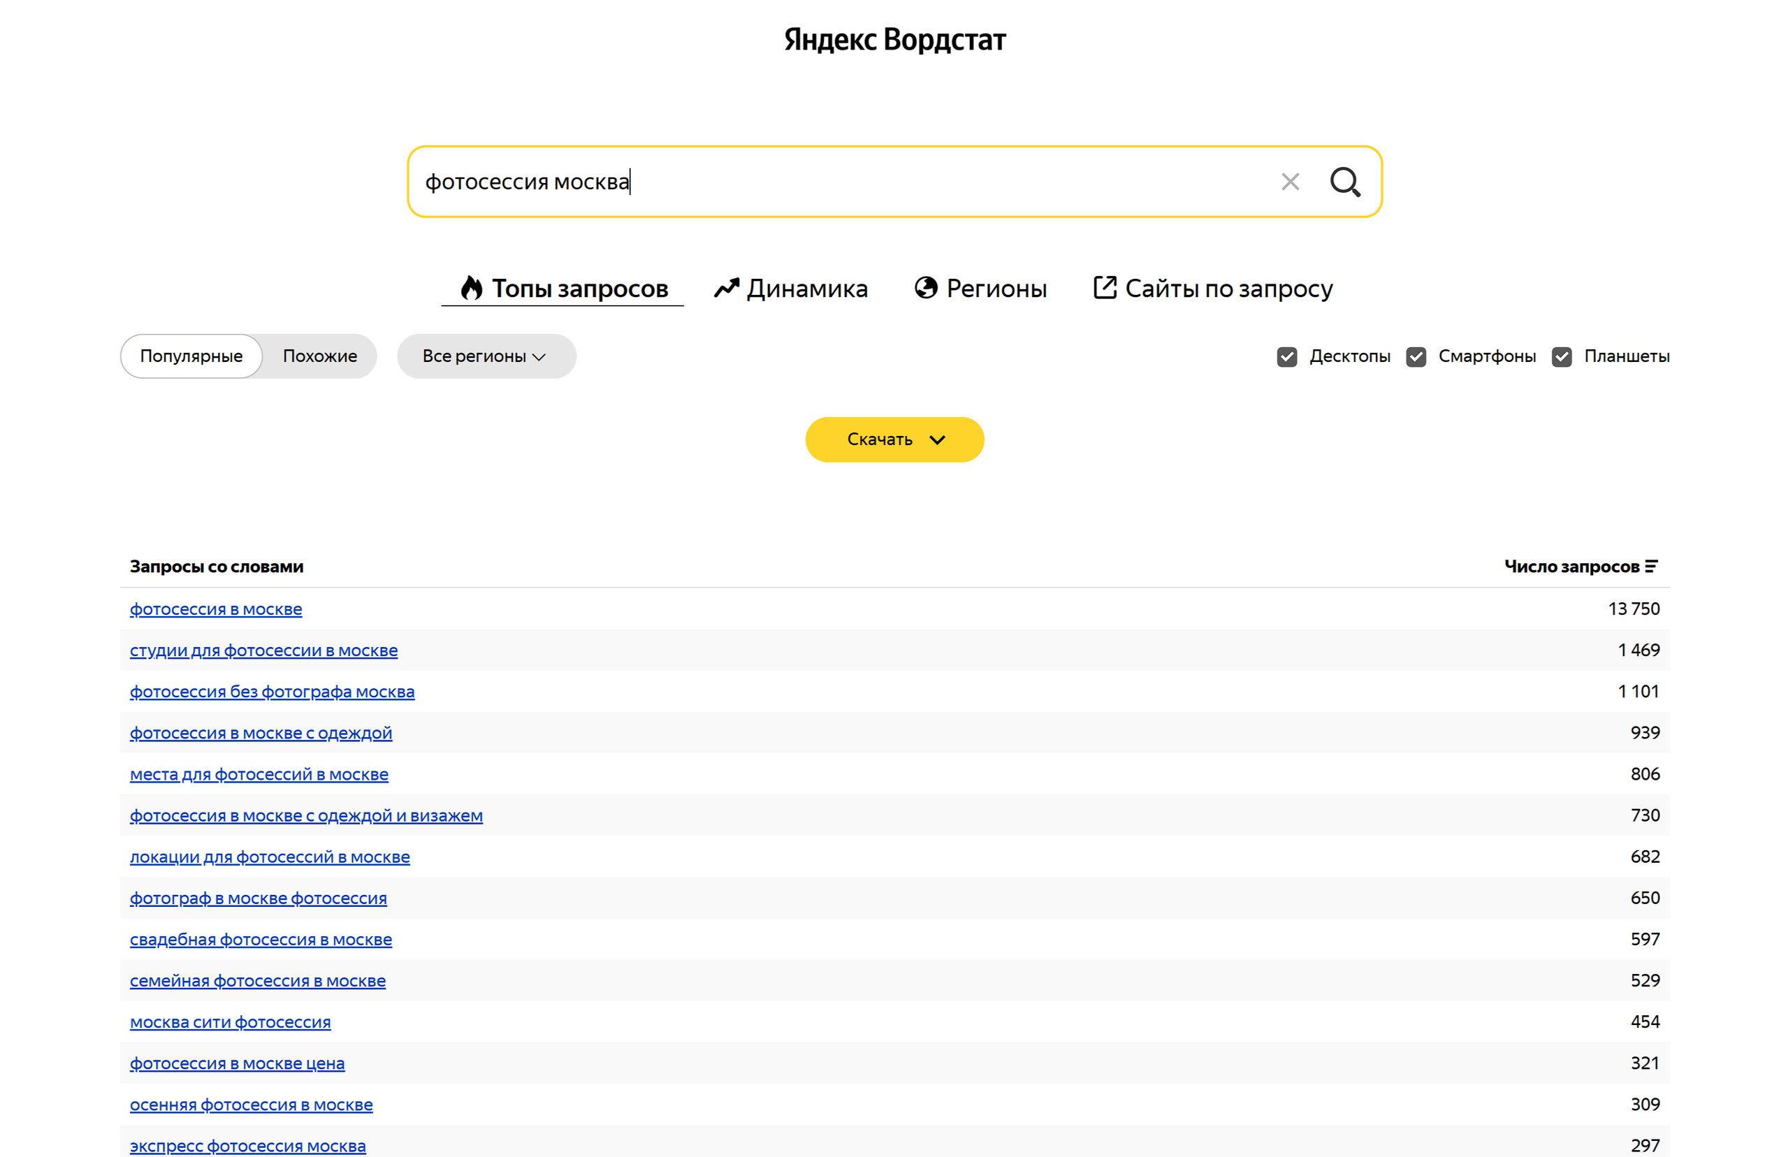Open the семейная фотосессия в москве link

258,981
